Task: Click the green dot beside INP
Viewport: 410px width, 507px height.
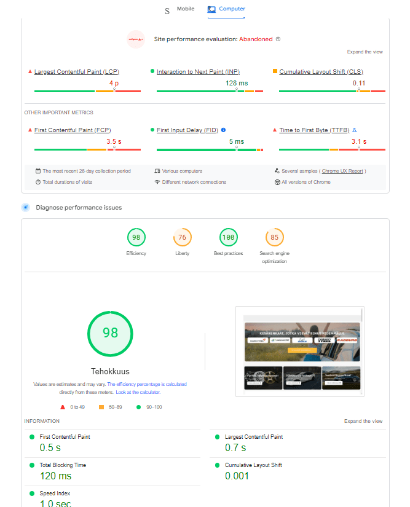Action: [x=152, y=71]
